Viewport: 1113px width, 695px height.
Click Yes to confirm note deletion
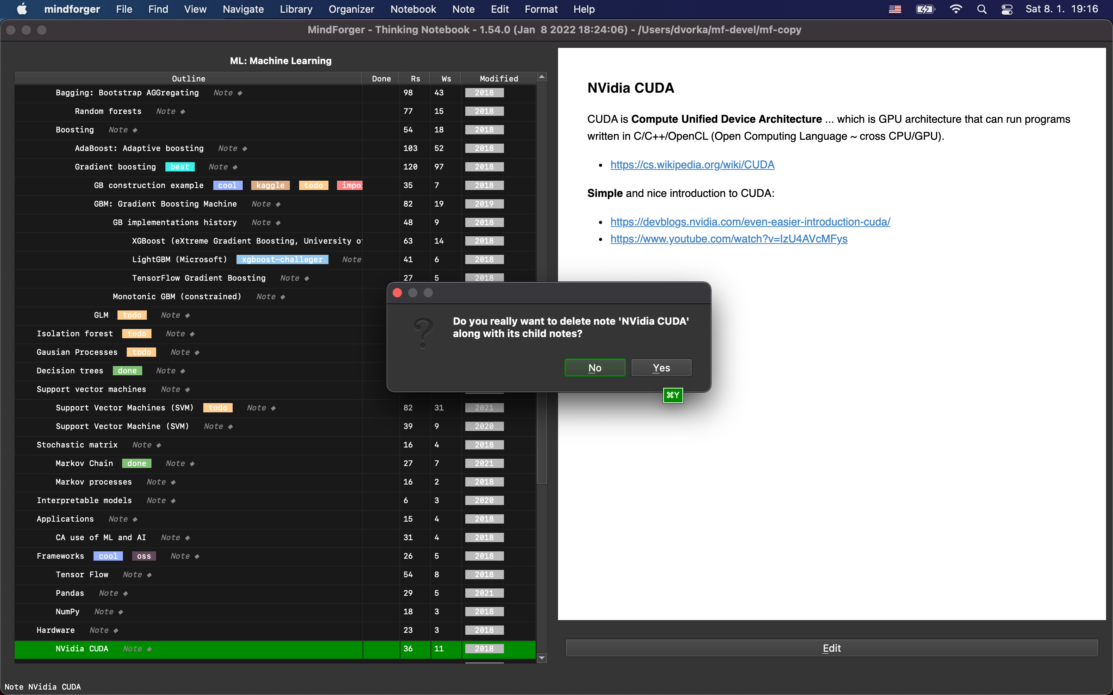pos(660,367)
